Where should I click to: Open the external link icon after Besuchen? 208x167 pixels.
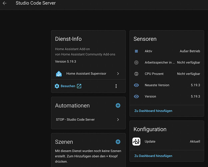79,86
